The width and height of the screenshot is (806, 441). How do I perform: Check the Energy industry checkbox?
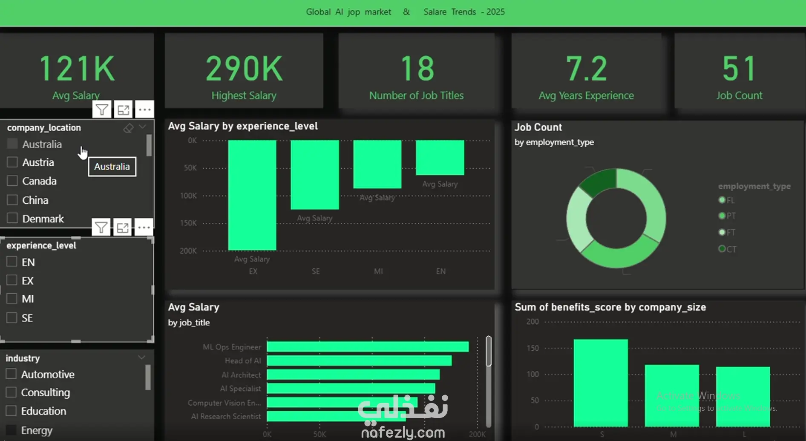(x=11, y=429)
